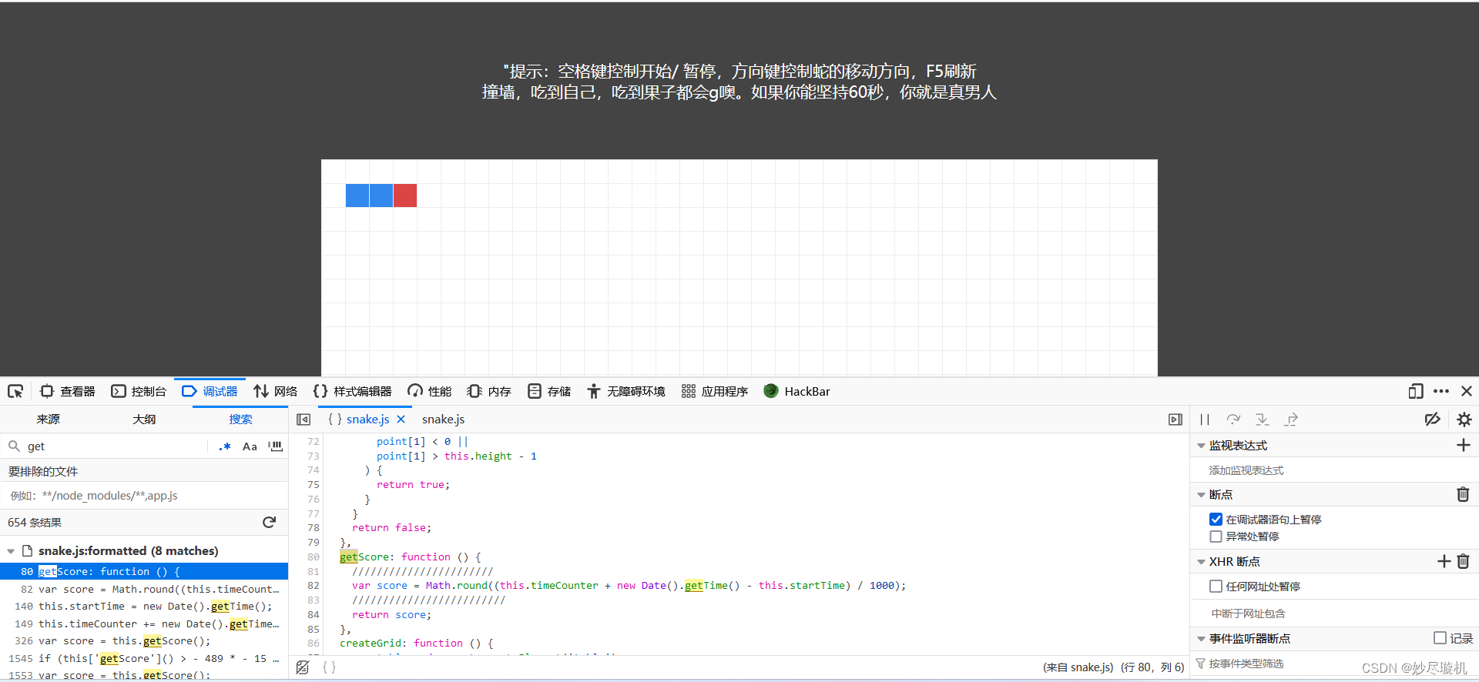Image resolution: width=1479 pixels, height=682 pixels.
Task: Toggle regular expression search option
Action: (225, 446)
